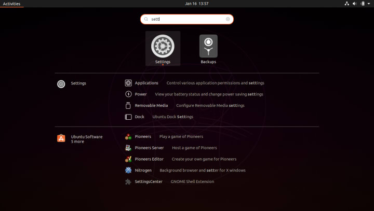
Task: Click the Ubuntu Software shopping bag icon
Action: tap(61, 138)
